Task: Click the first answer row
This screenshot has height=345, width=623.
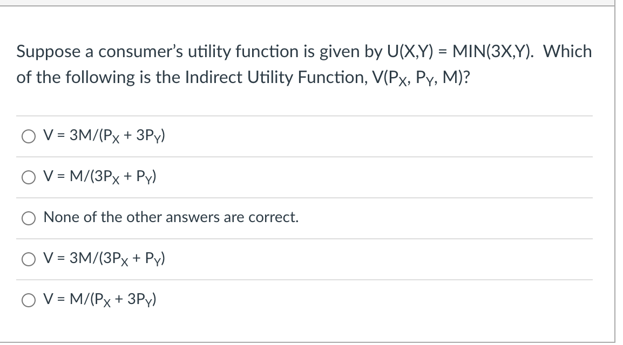Action: (302, 136)
